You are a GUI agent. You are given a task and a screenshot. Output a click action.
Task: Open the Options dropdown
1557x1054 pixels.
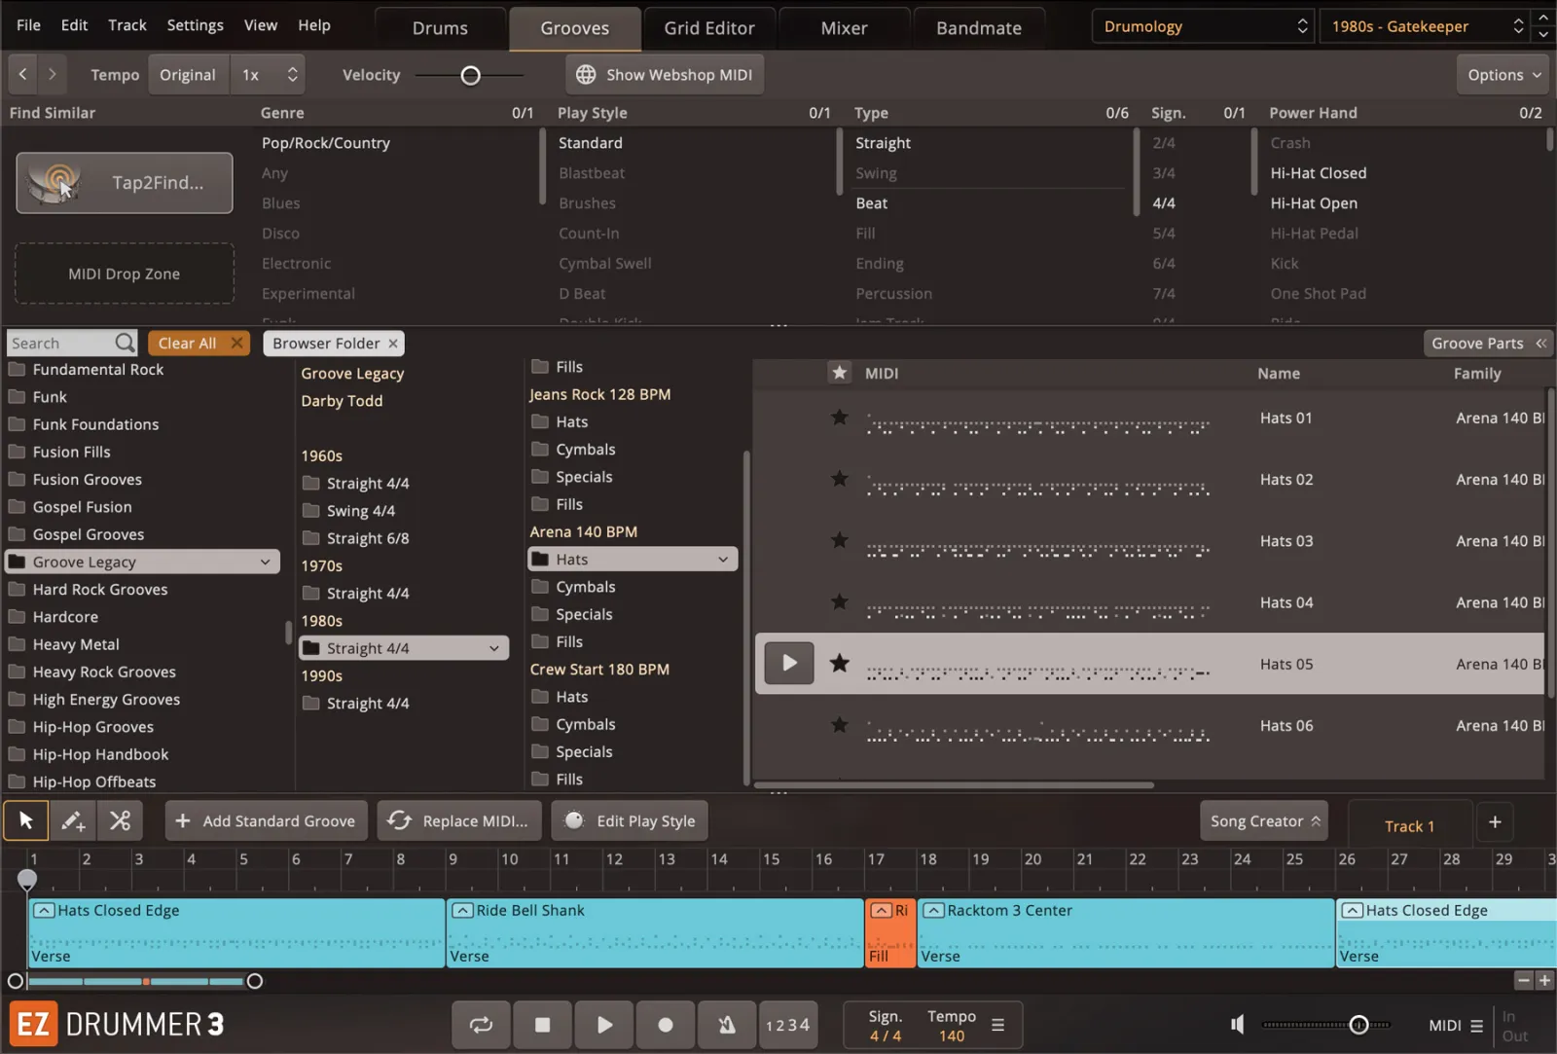[1503, 75]
